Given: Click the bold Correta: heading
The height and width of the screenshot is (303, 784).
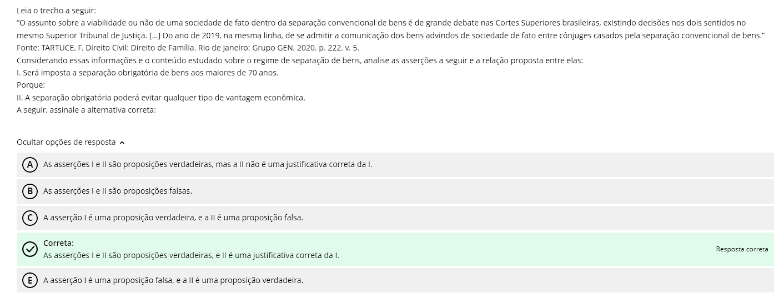Looking at the screenshot, I should 58,243.
